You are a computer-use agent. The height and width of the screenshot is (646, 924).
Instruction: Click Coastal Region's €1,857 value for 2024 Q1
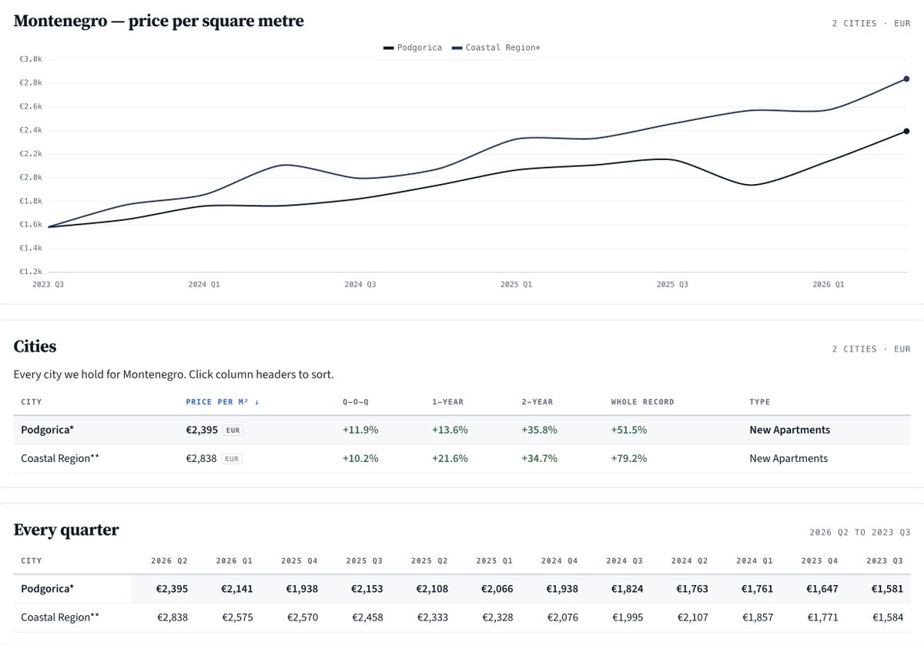757,617
